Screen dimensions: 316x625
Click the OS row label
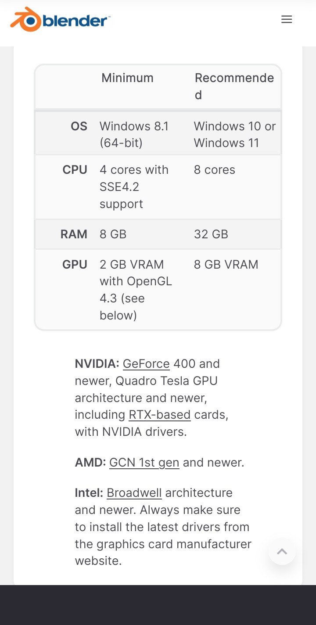[79, 126]
